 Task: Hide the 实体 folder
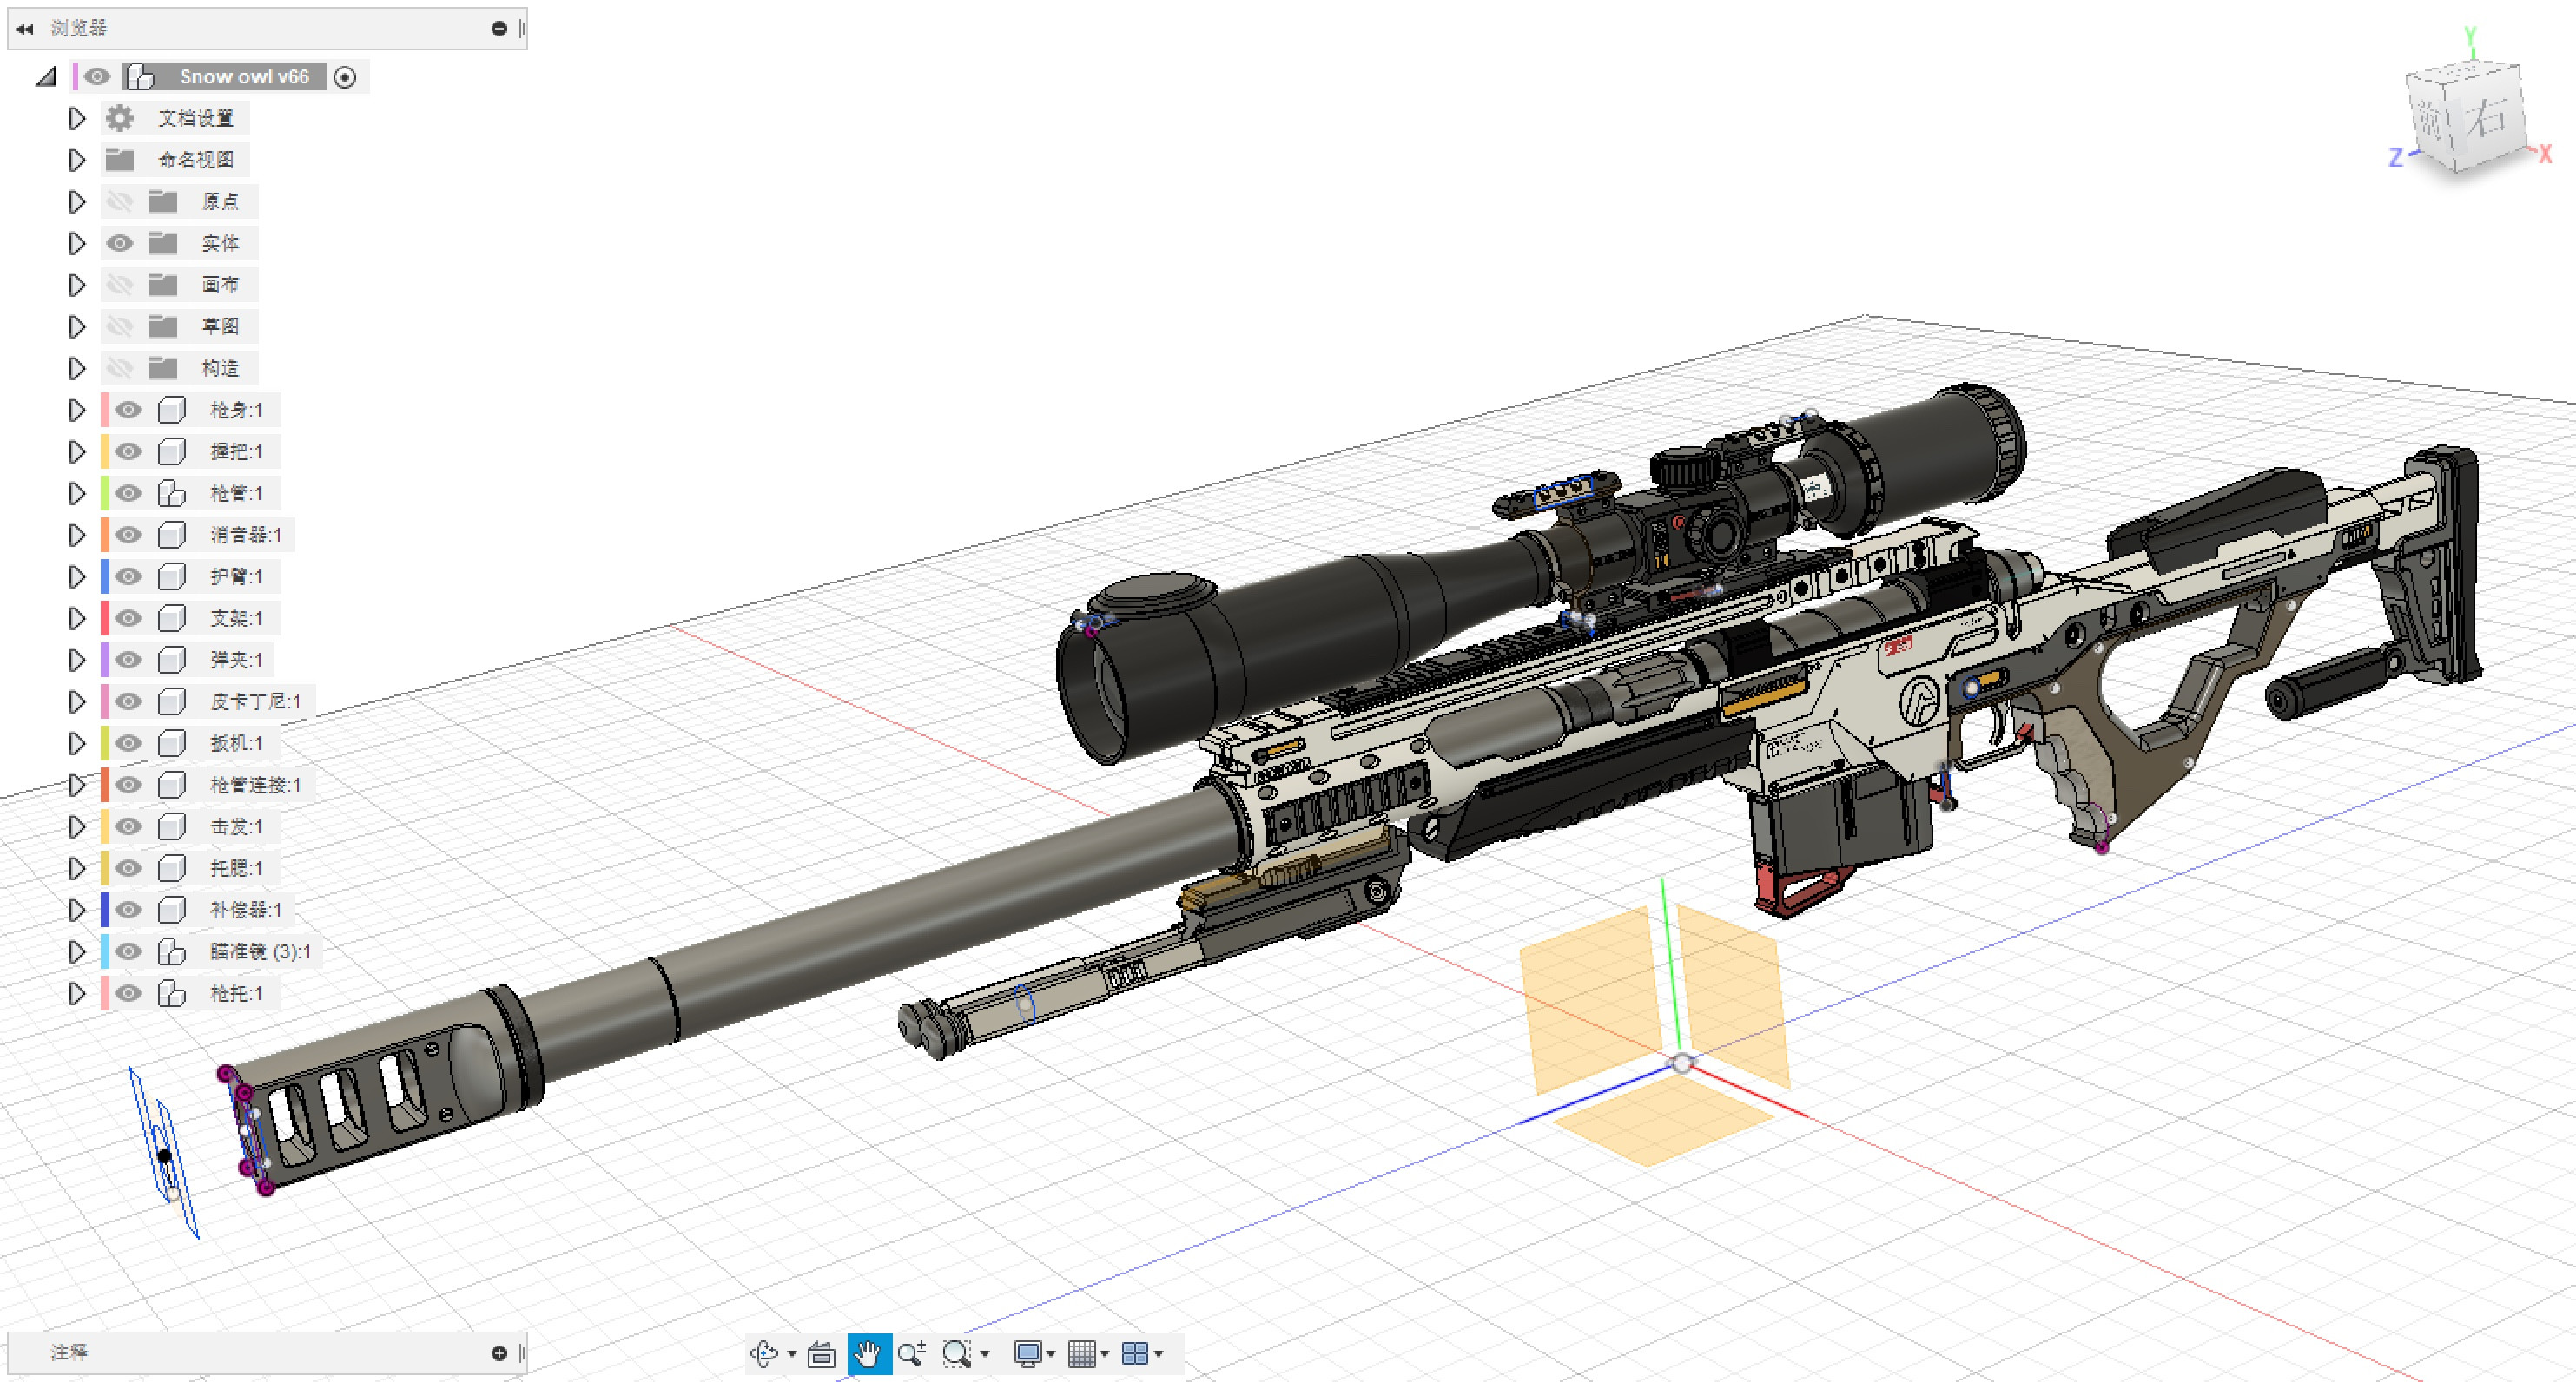tap(120, 243)
